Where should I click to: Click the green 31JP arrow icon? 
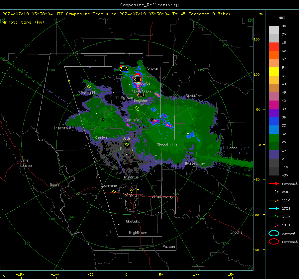(x=274, y=217)
